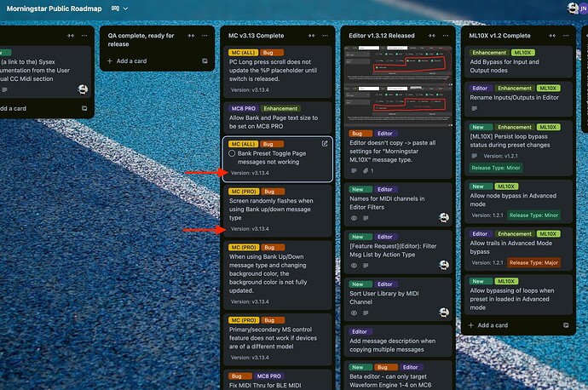The width and height of the screenshot is (588, 390).
Task: Click member avatar on Filter Msg List card
Action: coord(444,265)
